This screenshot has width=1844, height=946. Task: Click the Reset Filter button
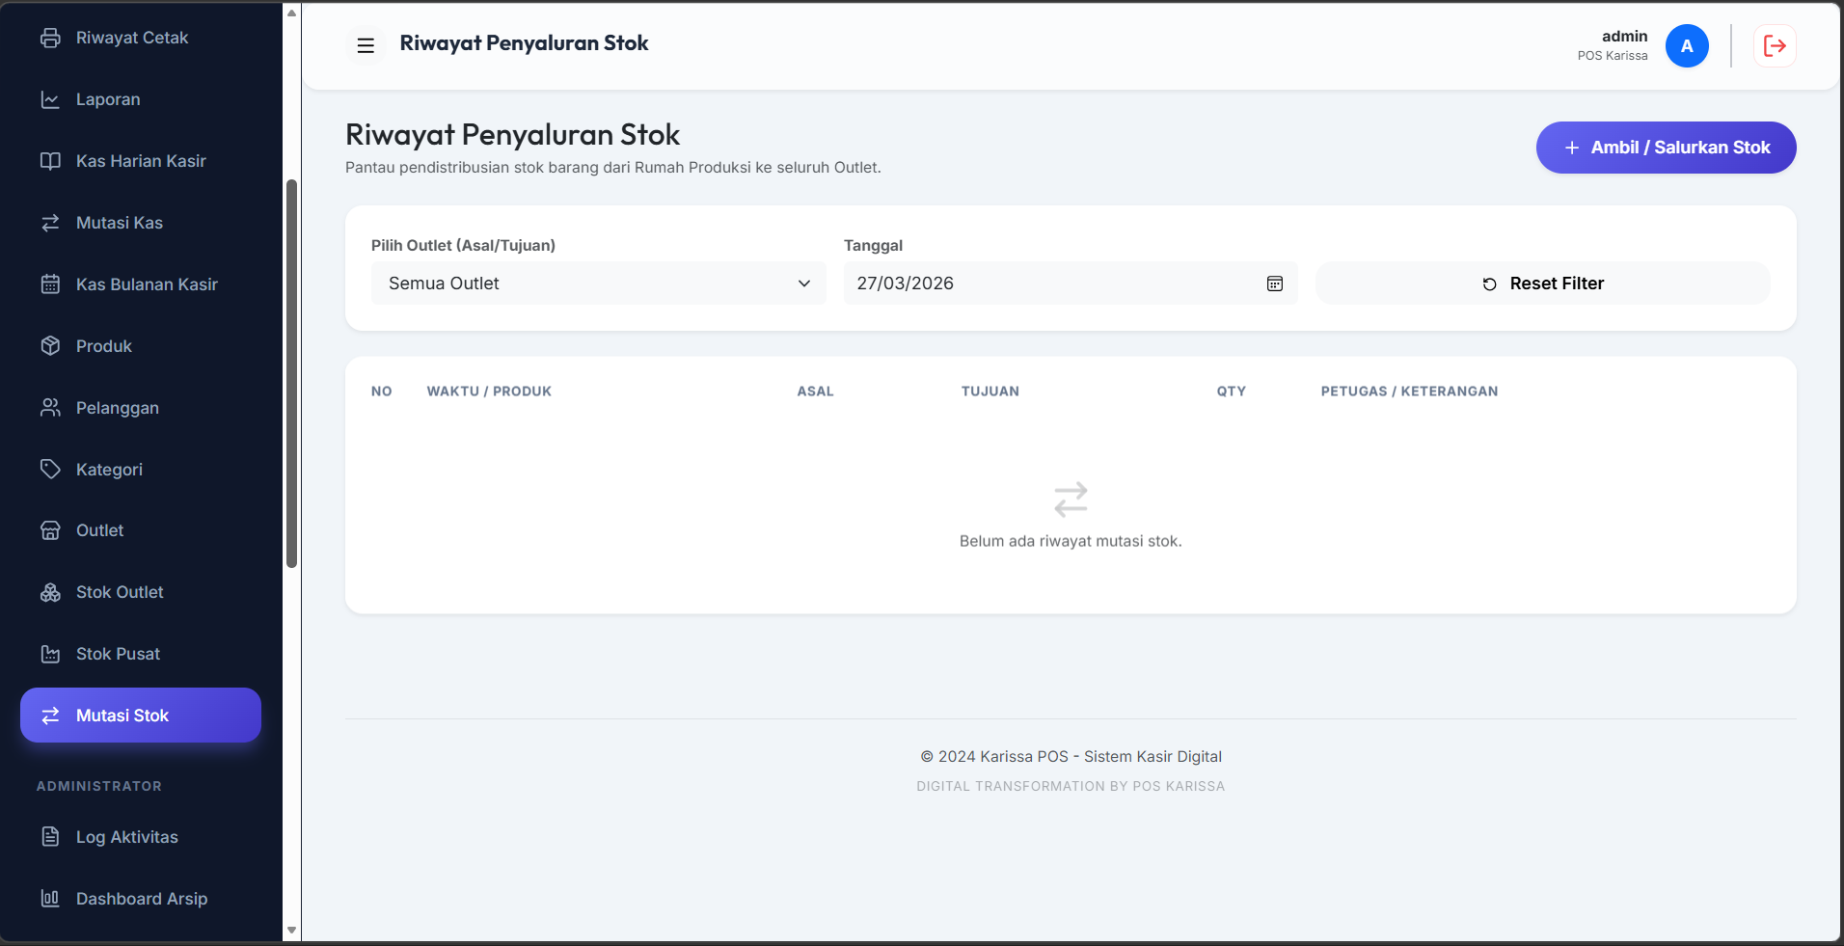[1543, 284]
